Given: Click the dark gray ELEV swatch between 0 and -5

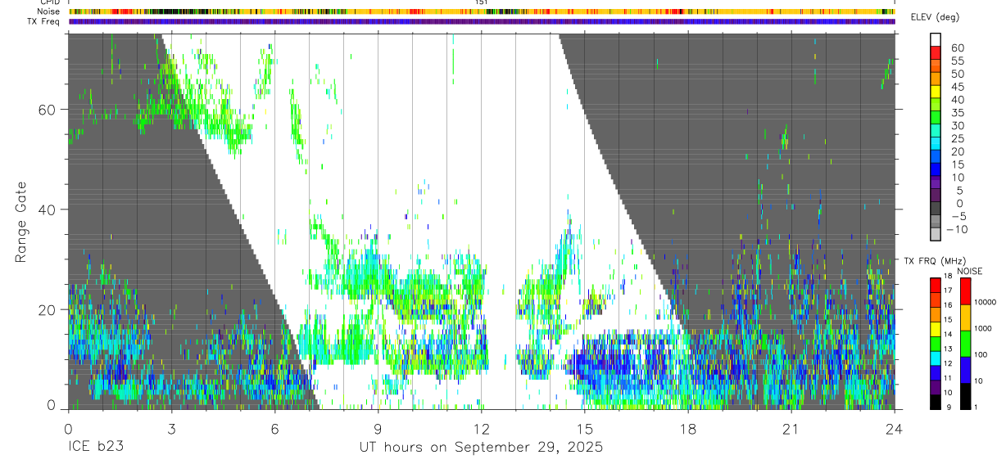Looking at the screenshot, I should (x=936, y=209).
